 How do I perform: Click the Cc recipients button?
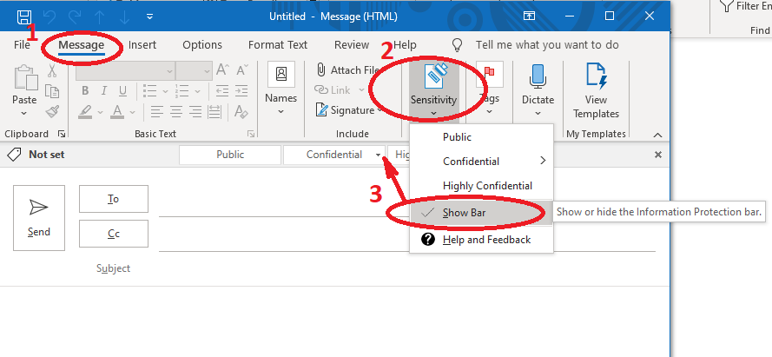pyautogui.click(x=113, y=234)
